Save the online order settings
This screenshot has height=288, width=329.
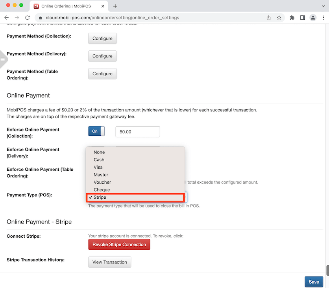(x=314, y=282)
